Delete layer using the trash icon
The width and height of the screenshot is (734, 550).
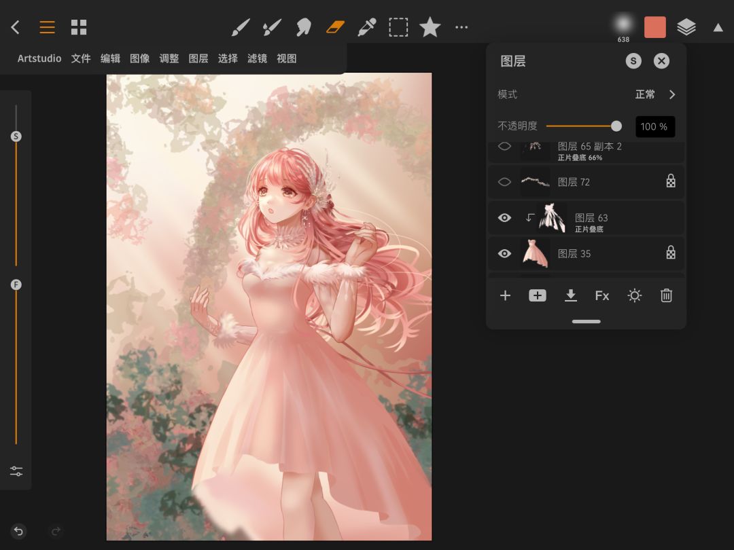(666, 295)
